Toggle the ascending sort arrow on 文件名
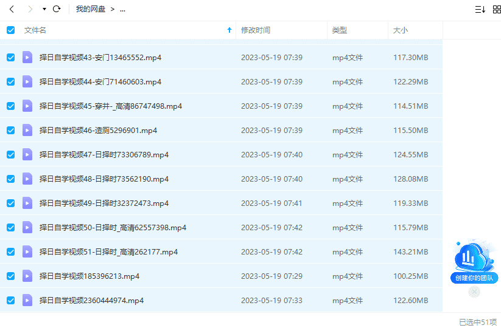 click(229, 30)
